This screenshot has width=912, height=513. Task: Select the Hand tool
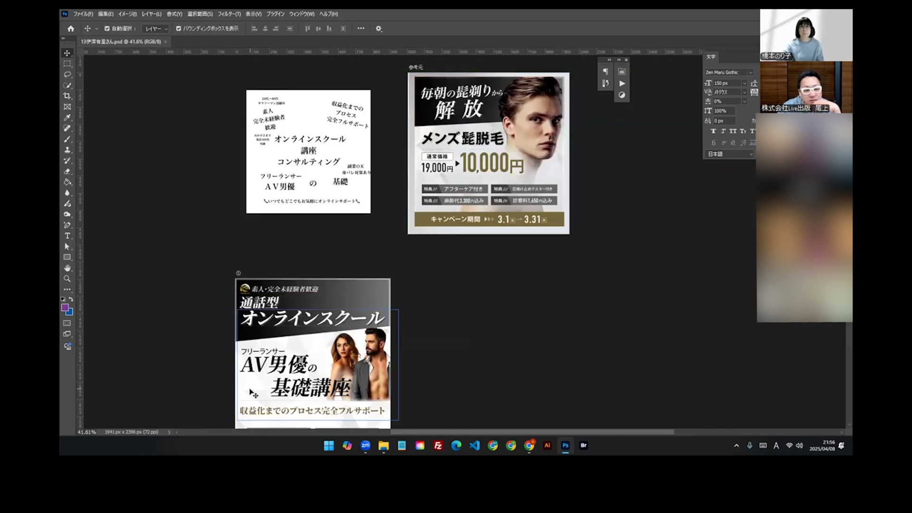click(67, 268)
